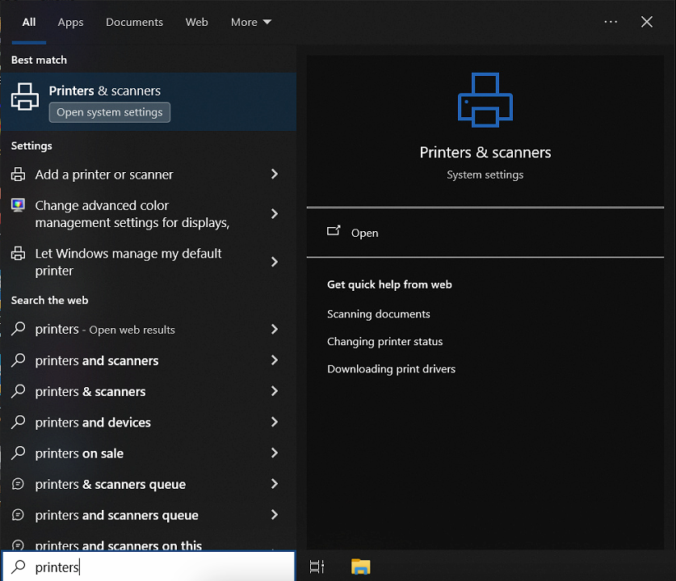676x581 pixels.
Task: Open the three-dot options menu
Action: pos(611,22)
